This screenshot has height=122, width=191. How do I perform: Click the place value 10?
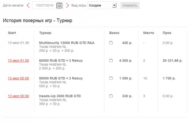tap(145, 78)
